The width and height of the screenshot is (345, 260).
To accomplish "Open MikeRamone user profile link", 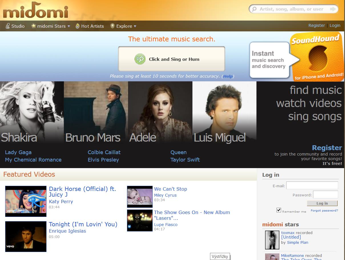I will click(292, 255).
